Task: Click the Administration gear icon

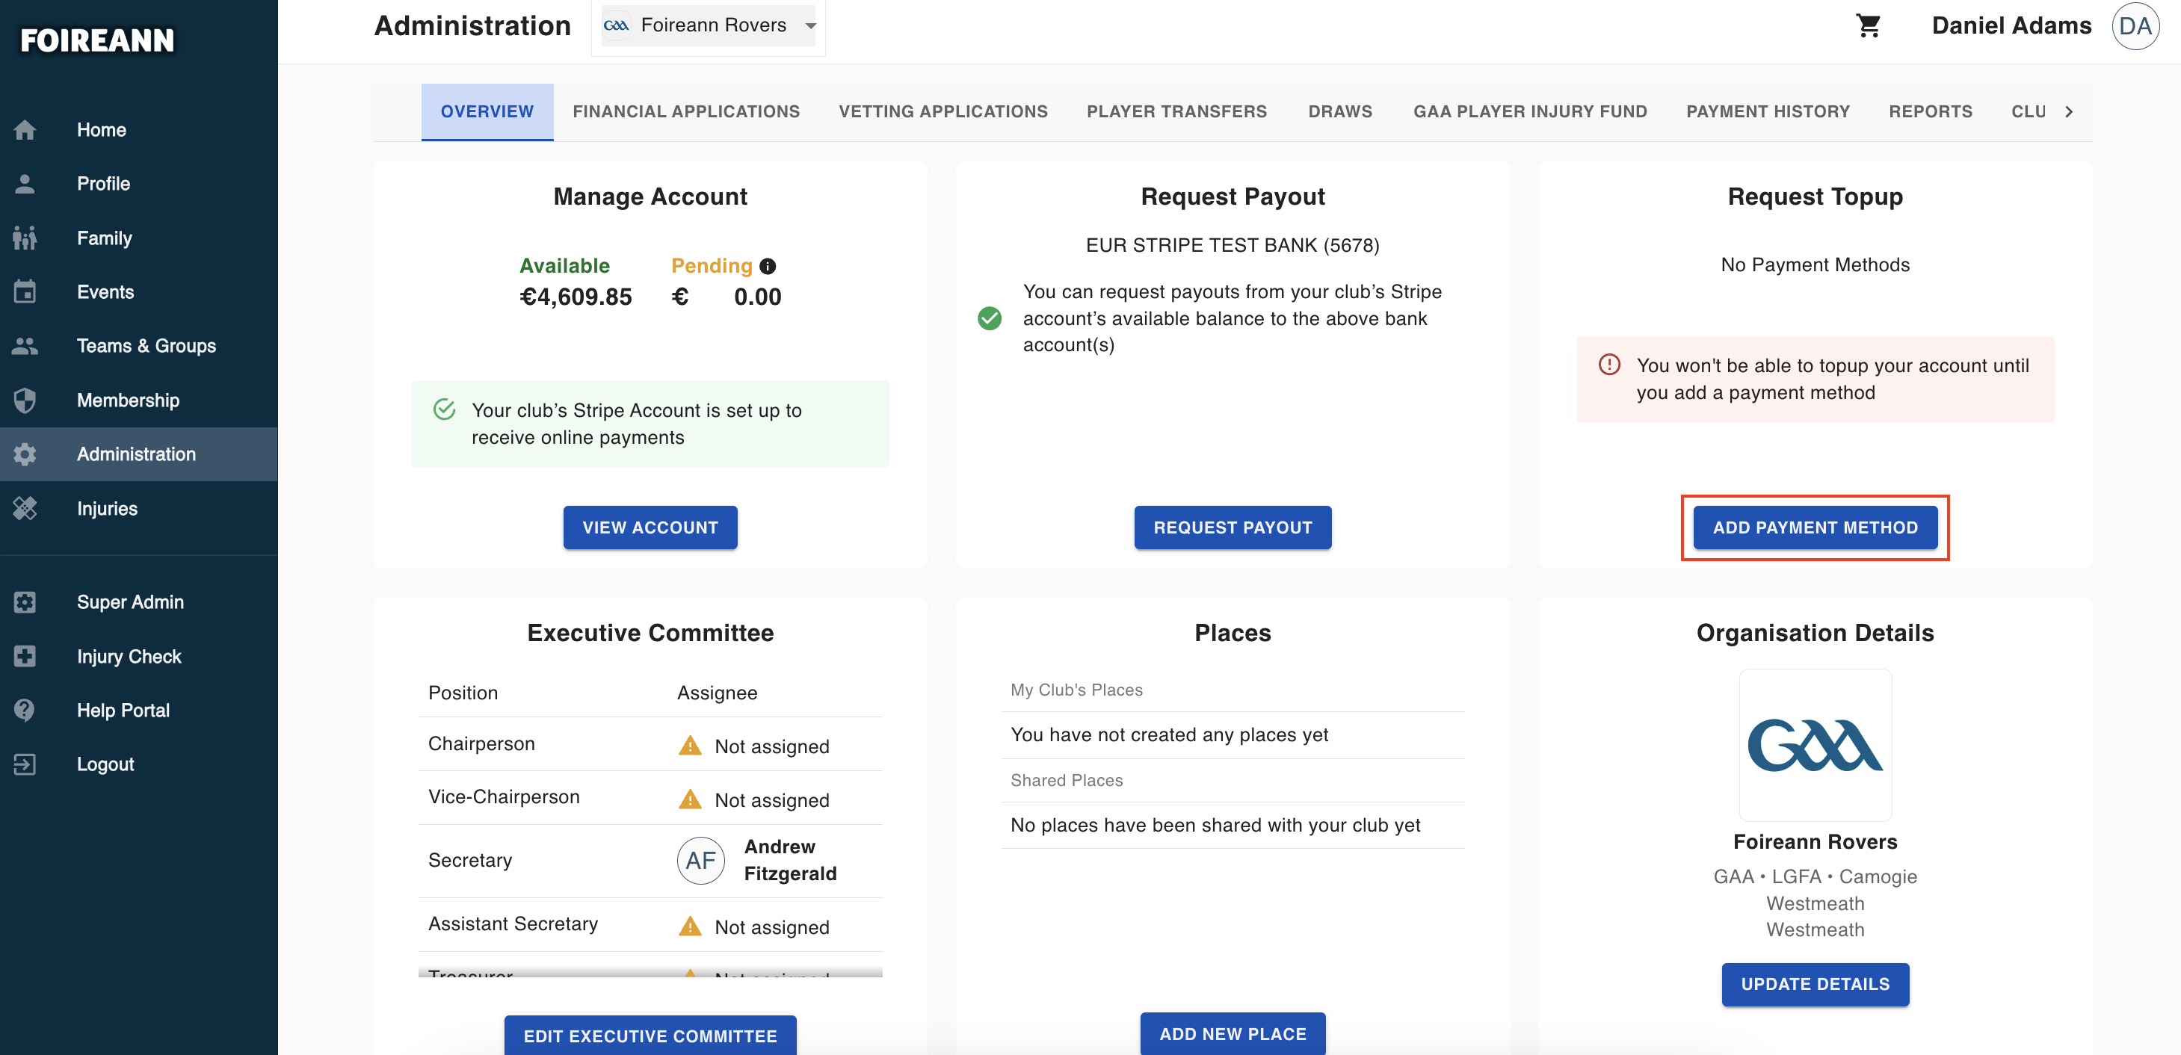Action: tap(25, 454)
